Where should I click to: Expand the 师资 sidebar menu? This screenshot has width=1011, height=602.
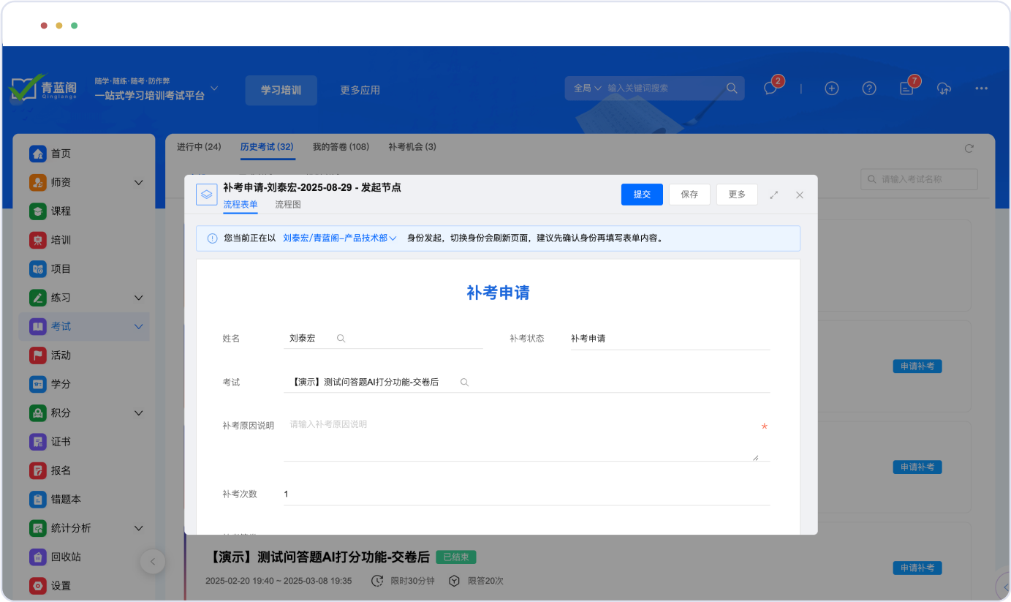coord(138,182)
